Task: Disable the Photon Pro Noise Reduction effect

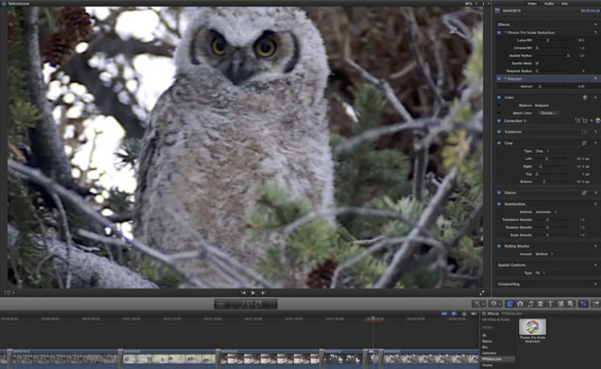Action: (499, 32)
